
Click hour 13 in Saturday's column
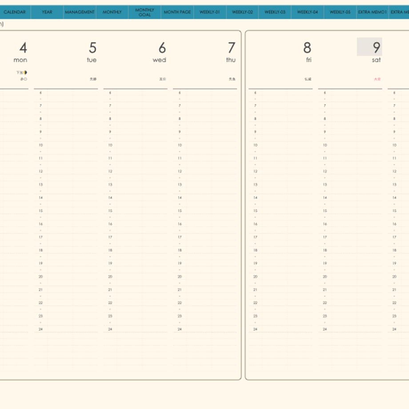(325, 184)
